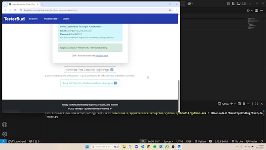Click the demo email user@premiumbank.com
Image resolution: width=266 pixels, height=150 pixels.
[79, 31]
